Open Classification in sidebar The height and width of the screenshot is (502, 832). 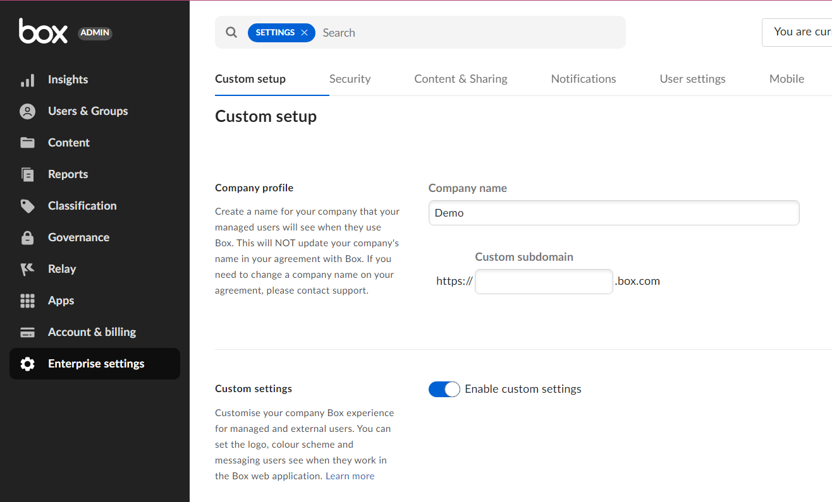95,206
